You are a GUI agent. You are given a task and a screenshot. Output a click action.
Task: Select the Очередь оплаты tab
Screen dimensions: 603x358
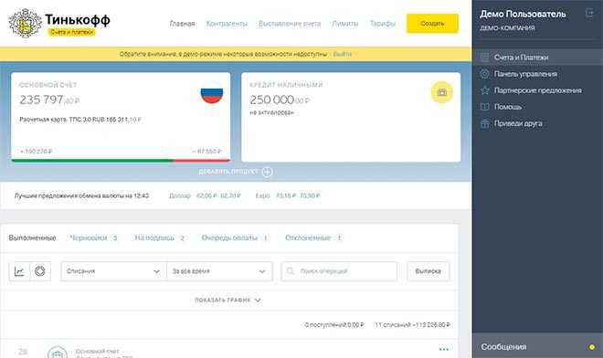coord(235,238)
